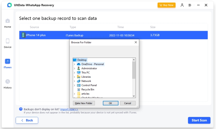Expand the Network node

pos(75,81)
